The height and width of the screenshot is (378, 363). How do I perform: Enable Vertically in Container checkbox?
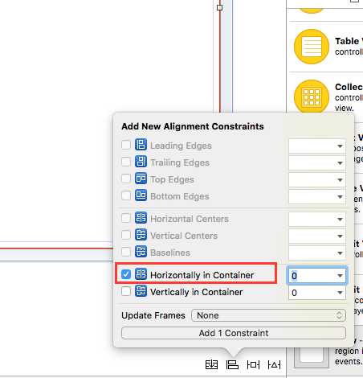(126, 291)
